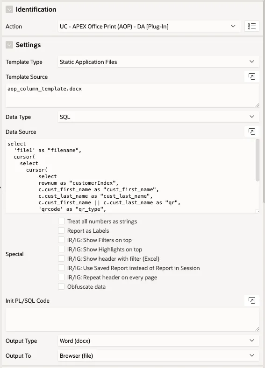
Task: Click inside the Init PL/SQL Code field
Action: (132, 319)
